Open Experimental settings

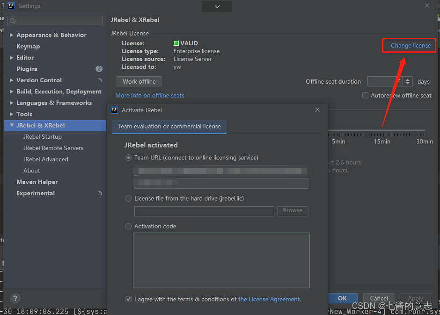point(36,193)
